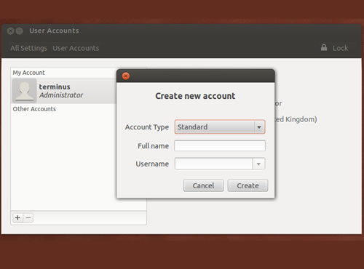Close the User Accounts window
Image resolution: width=364 pixels, height=269 pixels.
(10, 31)
